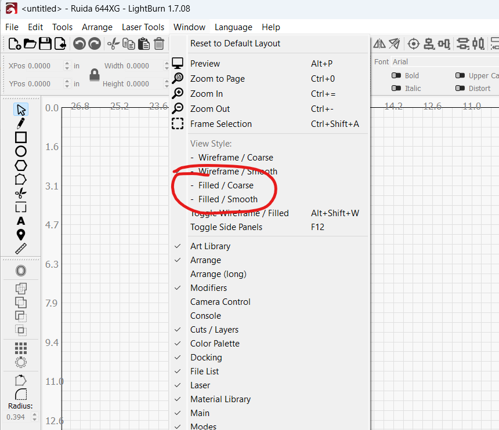The image size is (499, 430).
Task: Select the Edit Nodes tool
Action: [21, 180]
